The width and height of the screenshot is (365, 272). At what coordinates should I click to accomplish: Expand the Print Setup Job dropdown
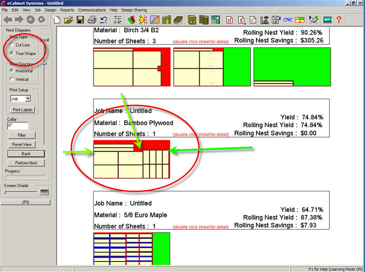click(28, 98)
